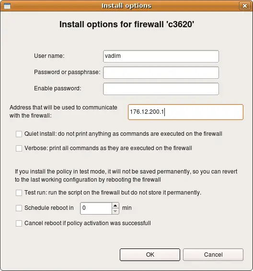
Task: Enable the Quiet install checkbox
Action: [19, 134]
